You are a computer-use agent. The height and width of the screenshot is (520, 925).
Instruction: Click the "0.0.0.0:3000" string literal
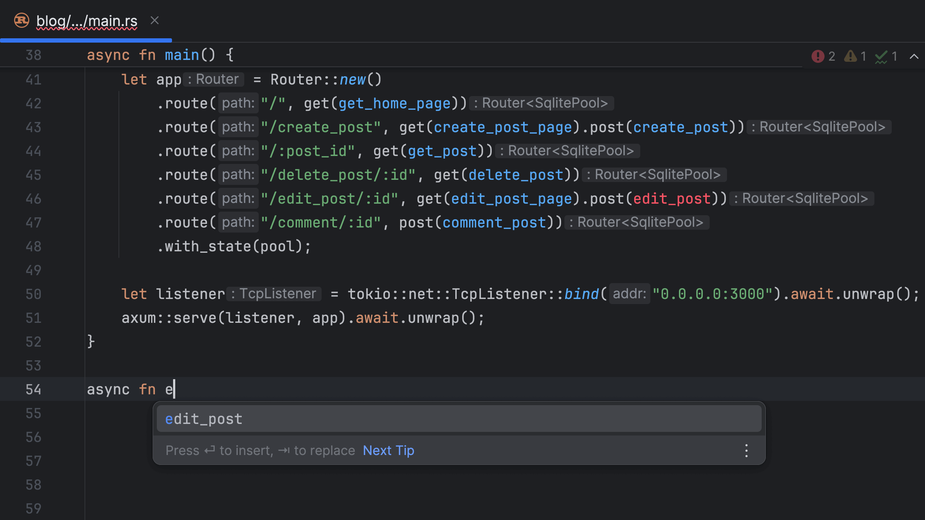(712, 294)
